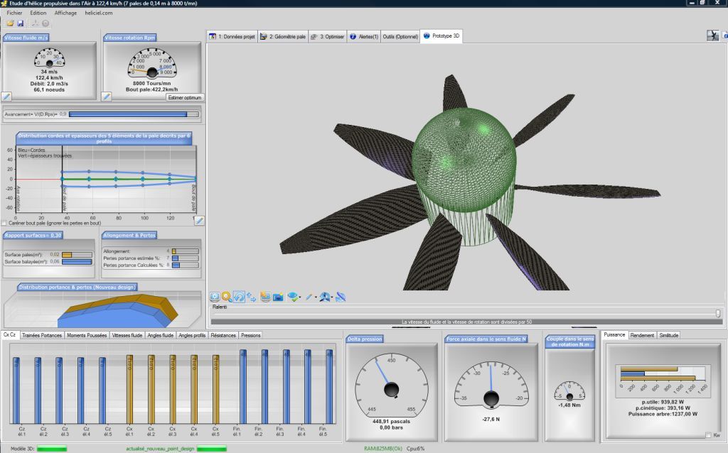The width and height of the screenshot is (728, 453).
Task: Click the rotate view icon in the 3D toolbar
Action: click(x=239, y=296)
